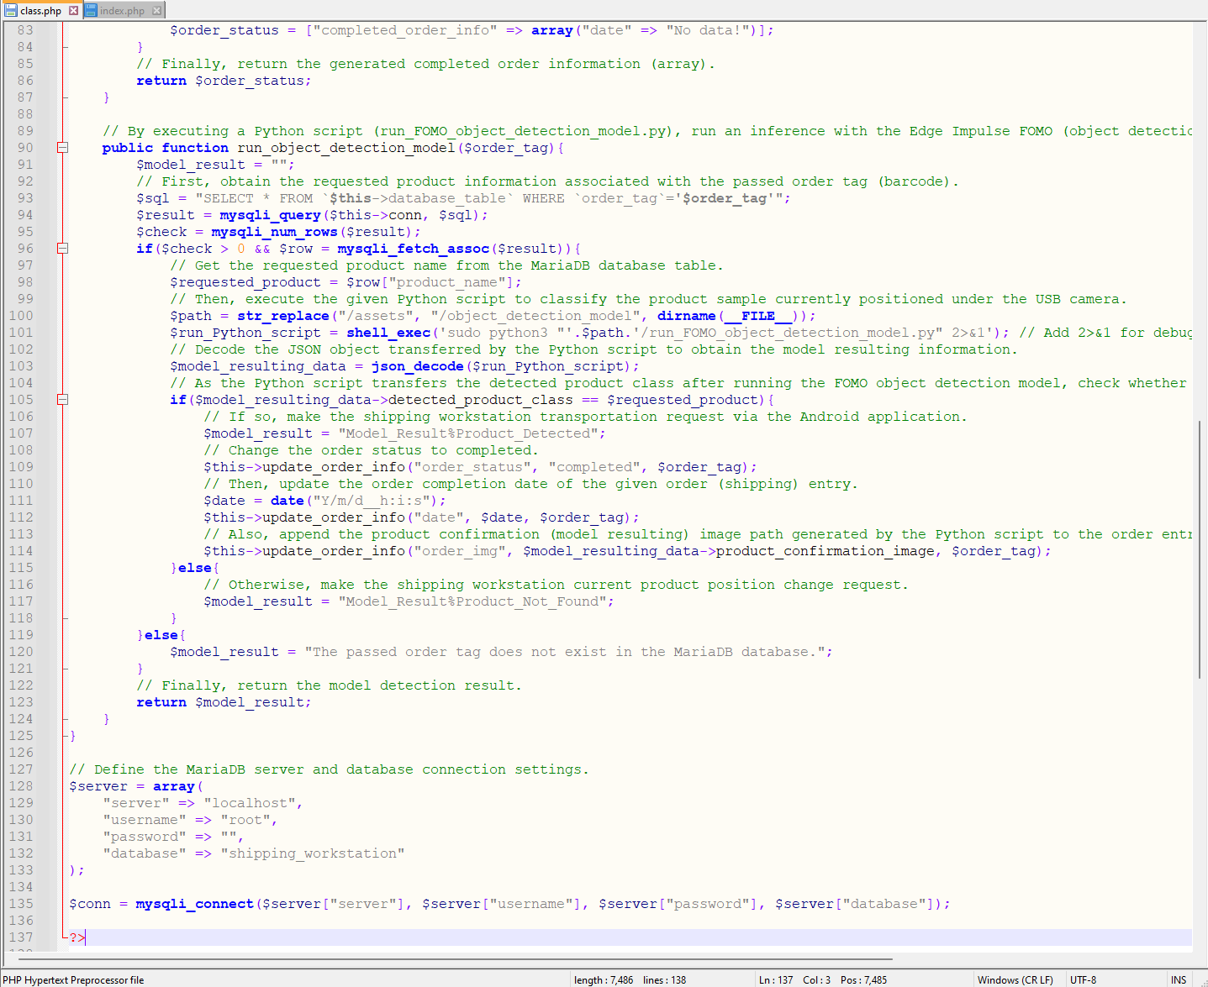The image size is (1208, 987).
Task: Click the comment 'Finally, return the model detection result.'
Action: click(329, 685)
